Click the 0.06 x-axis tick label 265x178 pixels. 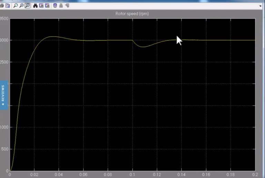tap(83, 175)
